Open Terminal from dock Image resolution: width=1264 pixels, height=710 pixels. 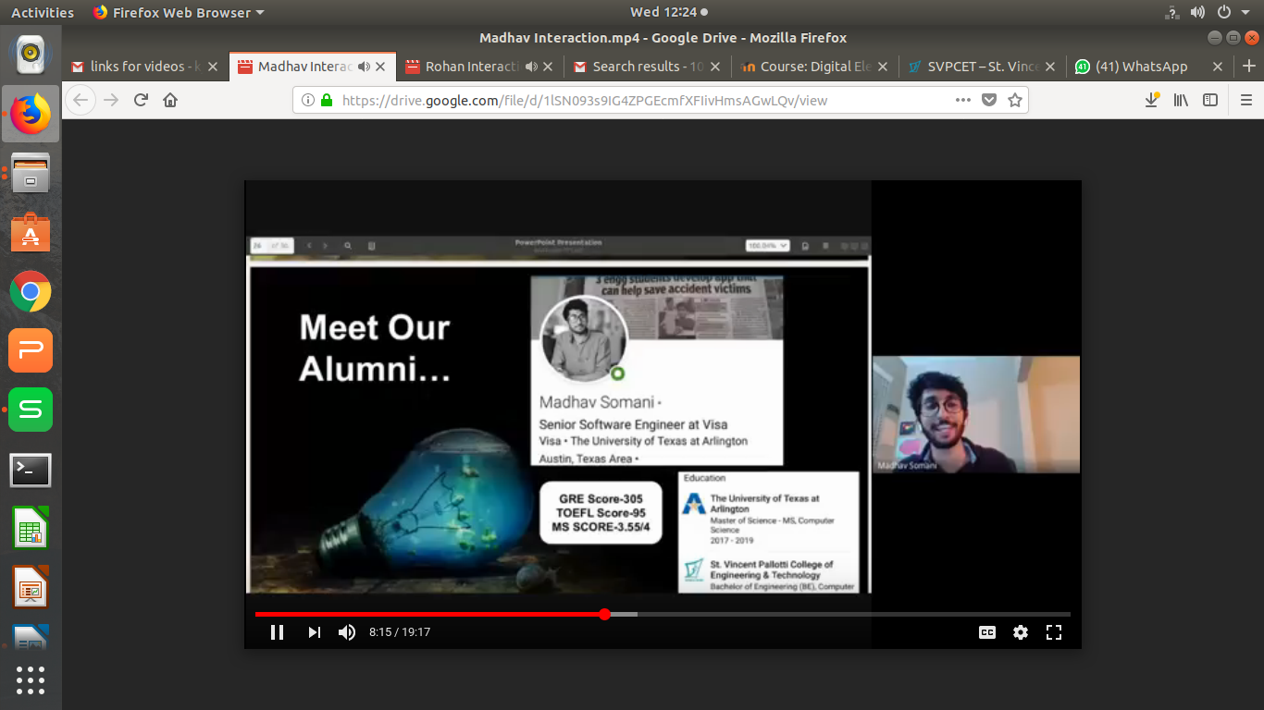[31, 470]
